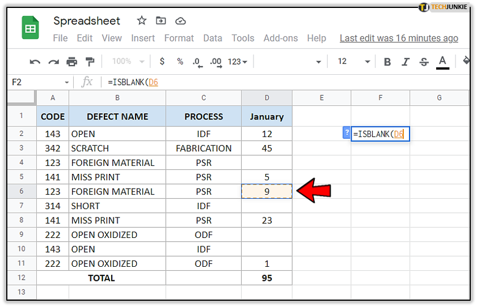The image size is (477, 307).
Task: Open the Insert menu
Action: click(143, 39)
